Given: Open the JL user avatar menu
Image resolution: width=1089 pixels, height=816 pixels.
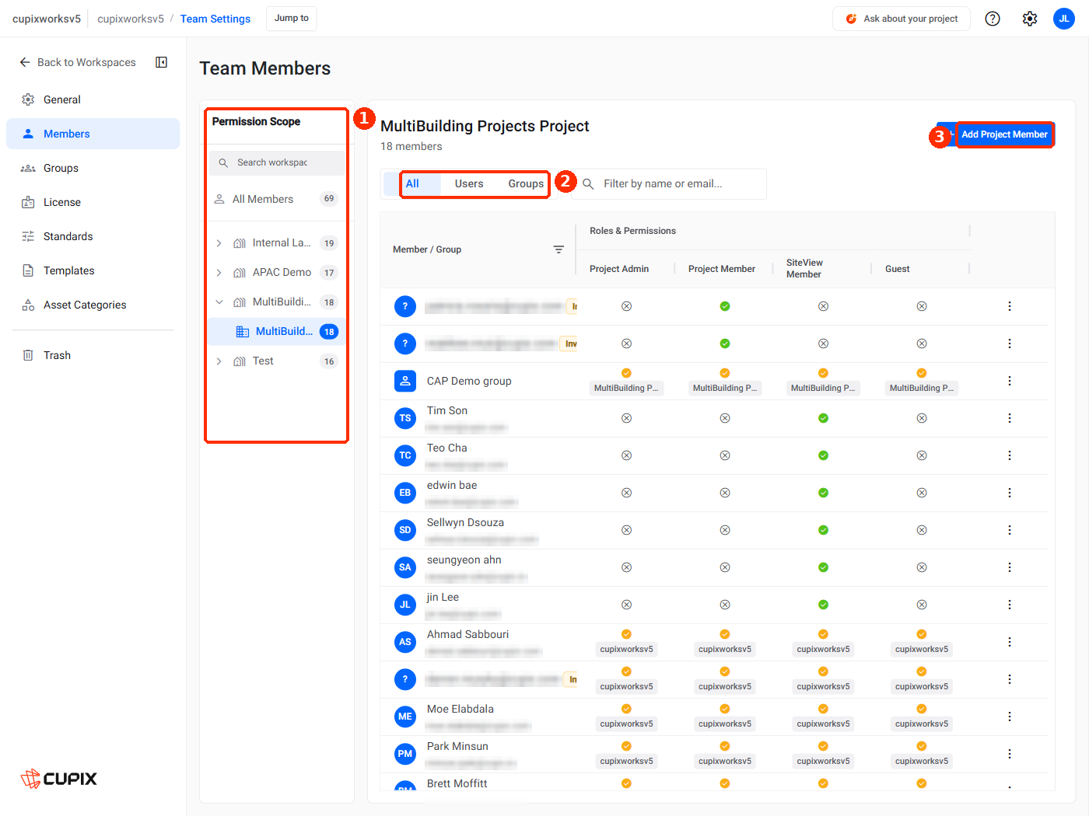Looking at the screenshot, I should point(1064,19).
